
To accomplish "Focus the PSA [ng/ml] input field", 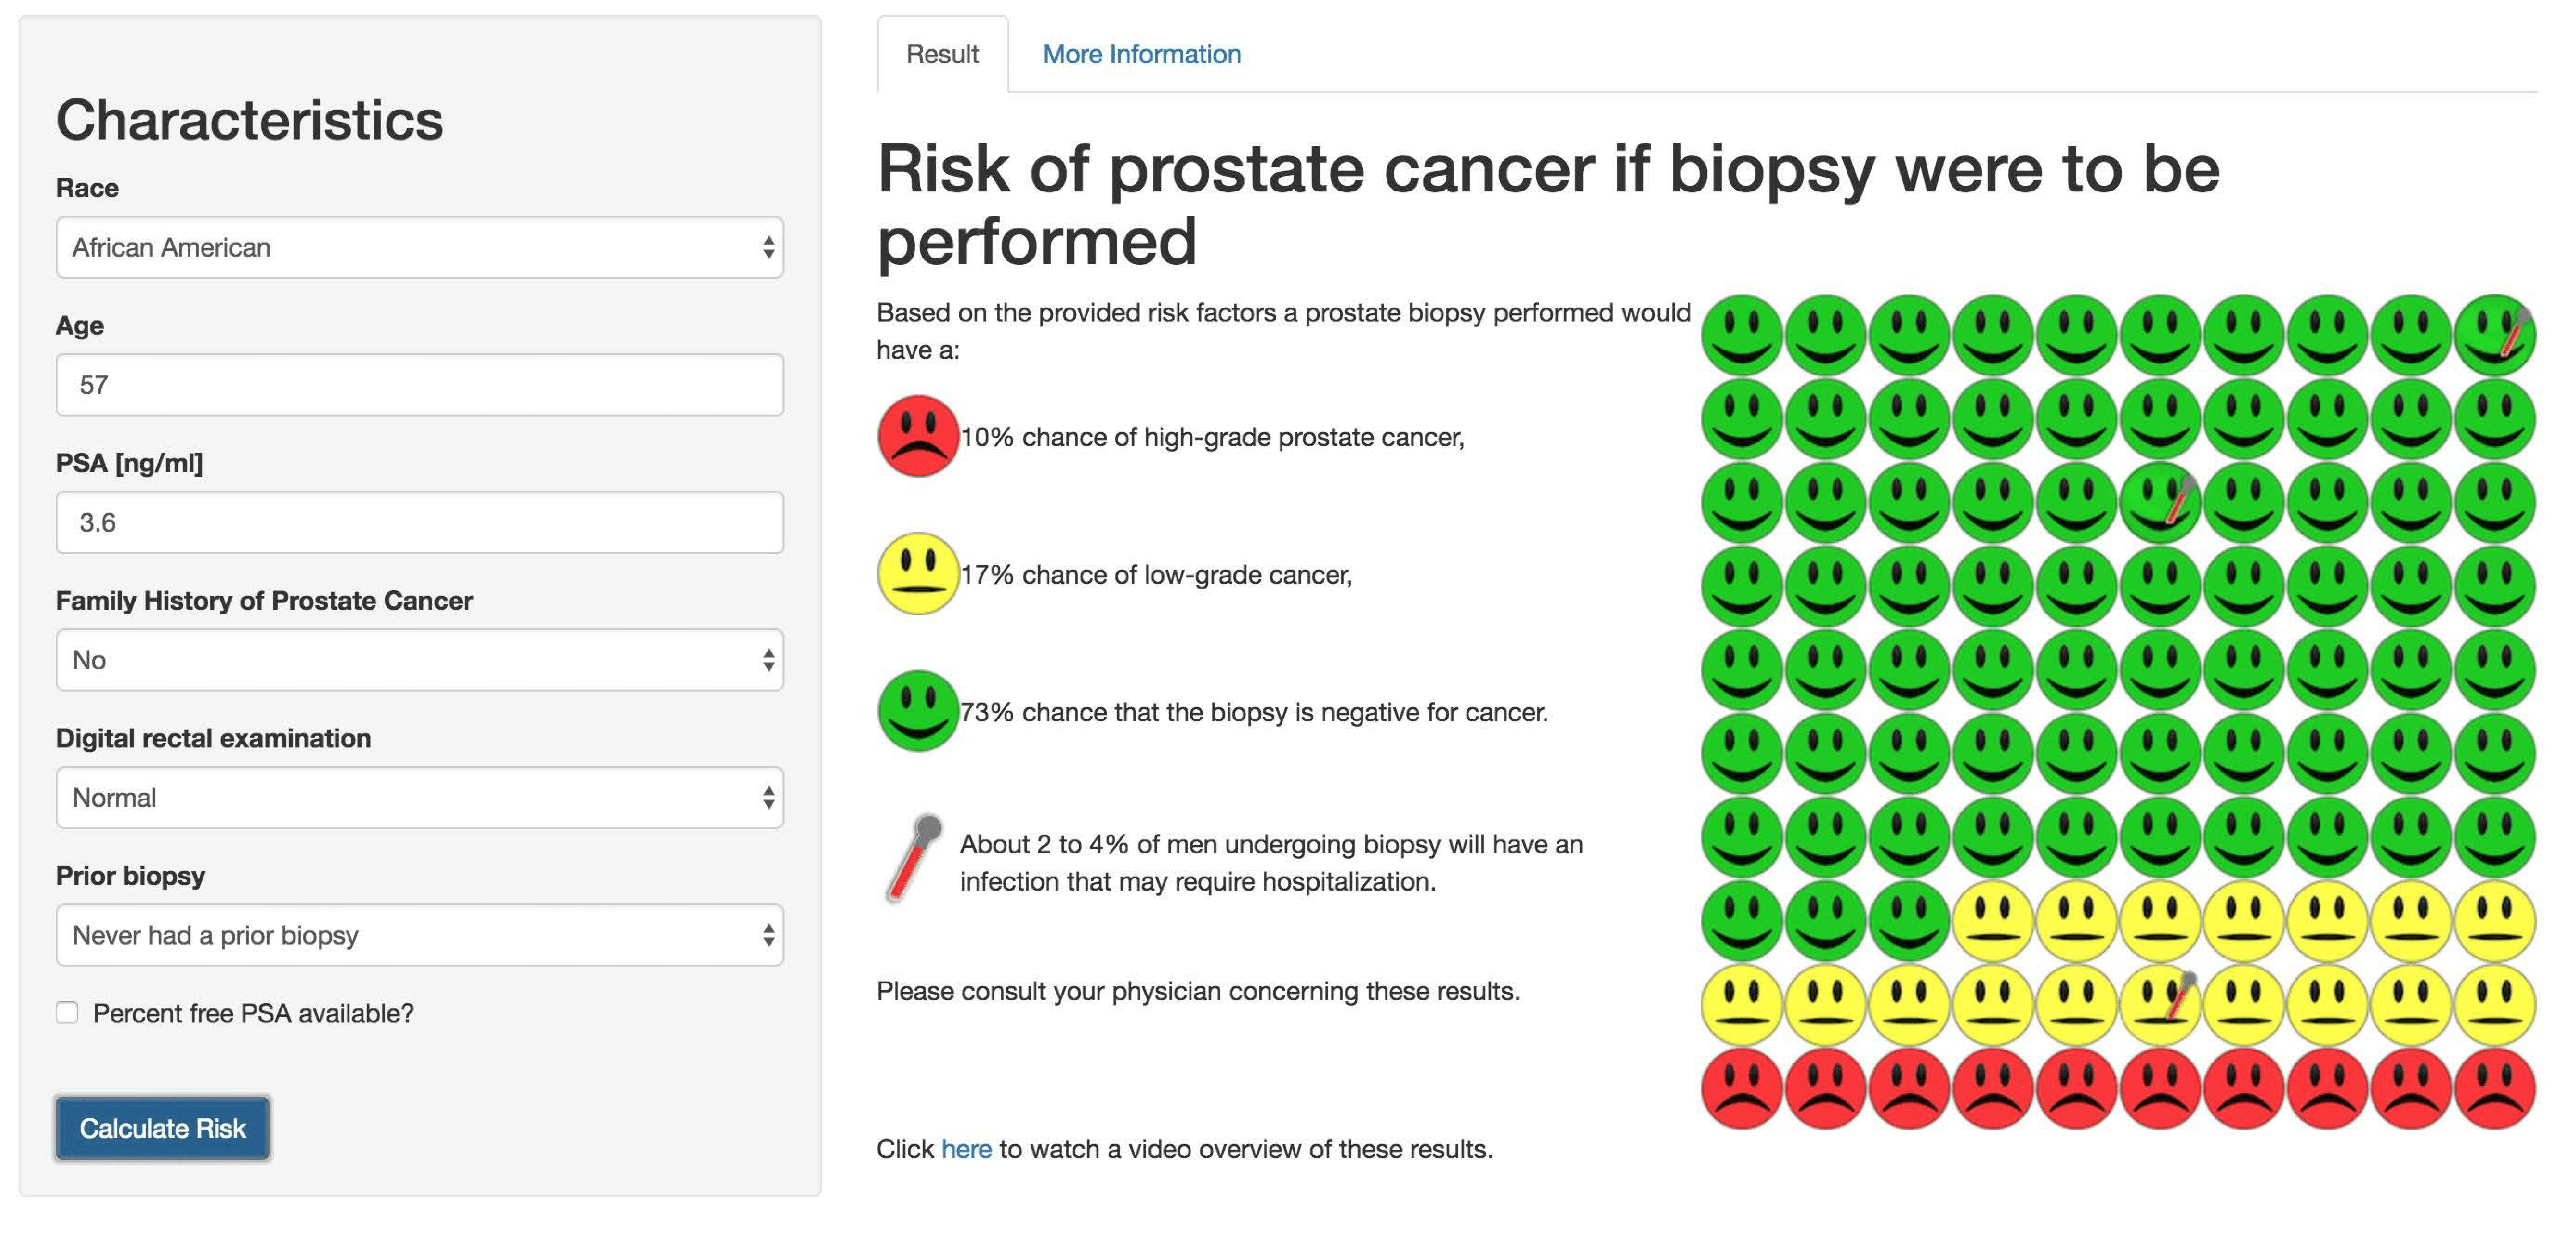I will tap(419, 522).
